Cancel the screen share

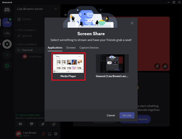point(111,115)
